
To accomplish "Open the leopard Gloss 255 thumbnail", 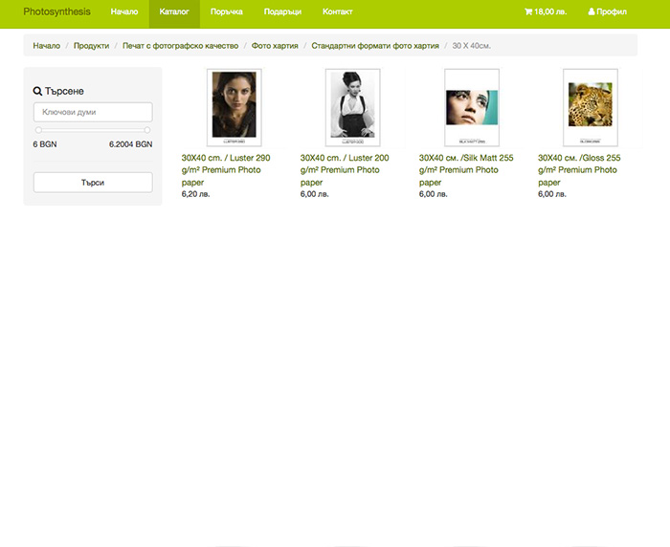I will pyautogui.click(x=591, y=107).
